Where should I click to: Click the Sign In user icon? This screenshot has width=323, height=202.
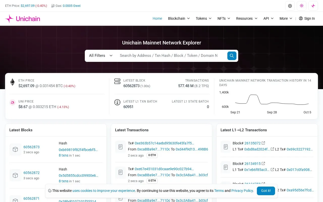(301, 18)
